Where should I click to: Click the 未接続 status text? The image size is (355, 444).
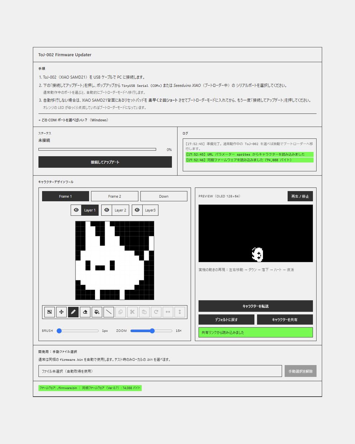click(x=44, y=141)
